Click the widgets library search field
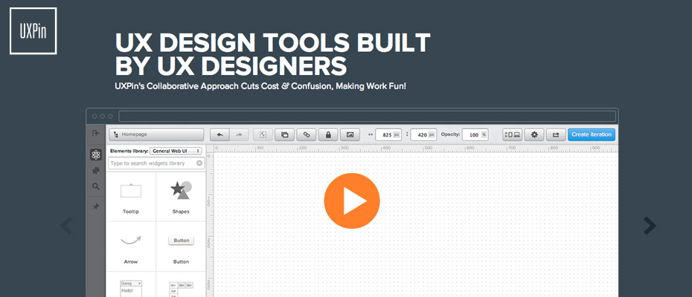 coord(151,163)
